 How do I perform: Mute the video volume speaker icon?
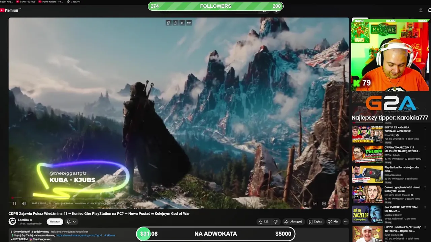(24, 203)
